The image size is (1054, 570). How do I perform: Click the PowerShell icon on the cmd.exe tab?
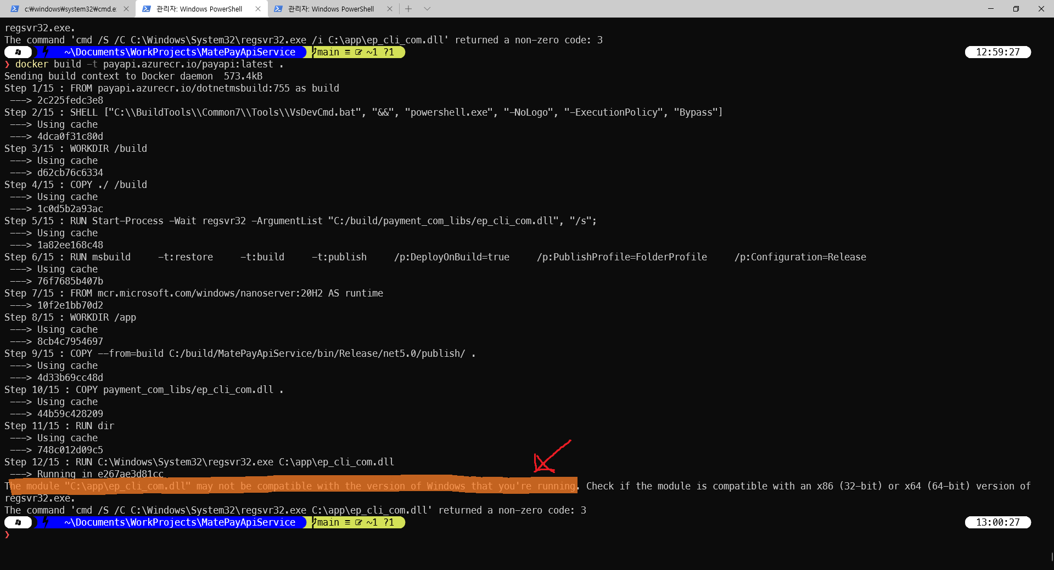coord(15,9)
